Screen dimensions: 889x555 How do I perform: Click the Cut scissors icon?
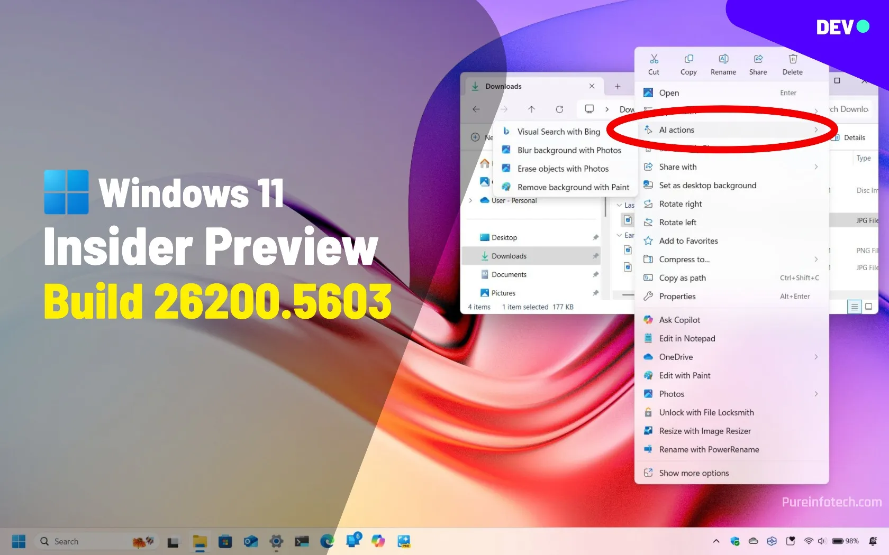coord(654,59)
